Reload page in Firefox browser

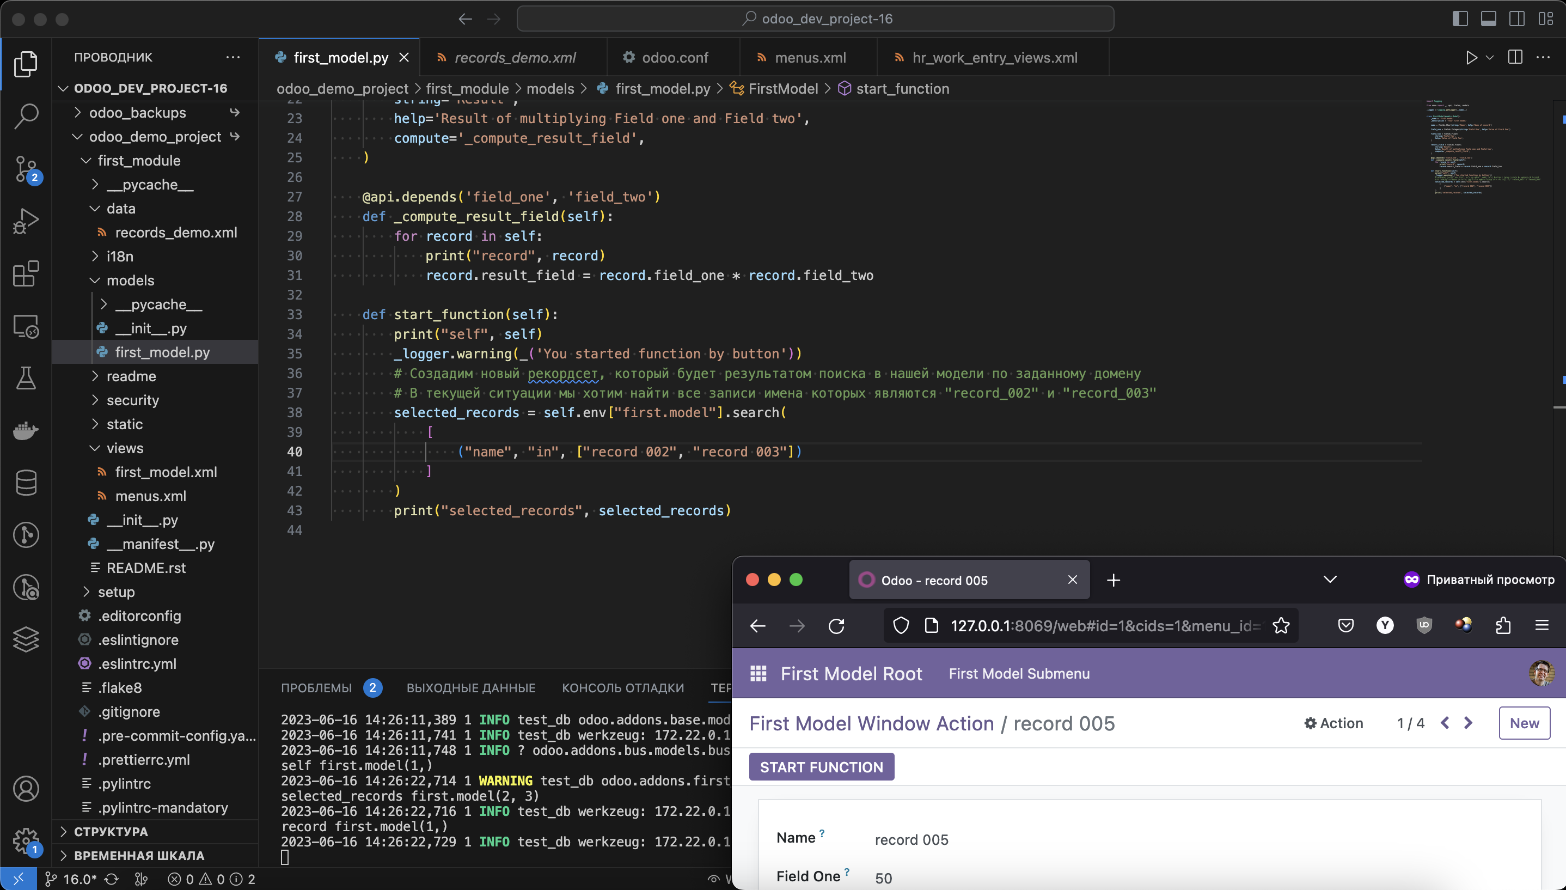click(x=836, y=626)
